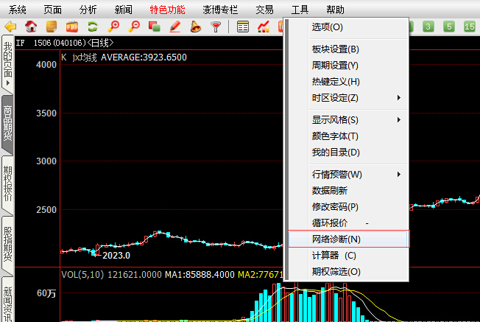Choose 网络诊断(N) from the tools menu
The height and width of the screenshot is (322, 480).
coord(336,239)
